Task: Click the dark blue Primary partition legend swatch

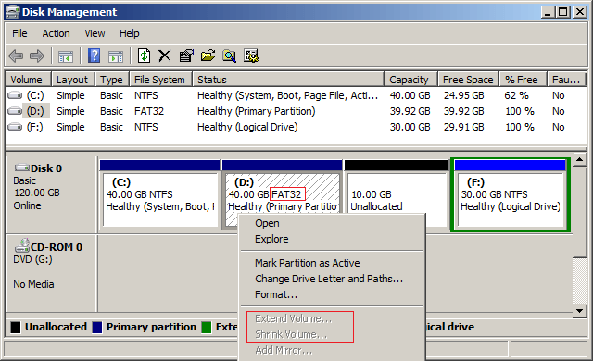Action: pos(97,327)
